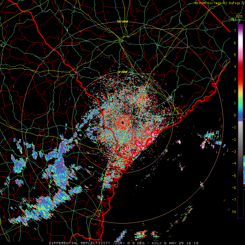The image size is (245, 245).
Task: Click the "TH" label on color scale
Action: pyautogui.click(x=234, y=212)
